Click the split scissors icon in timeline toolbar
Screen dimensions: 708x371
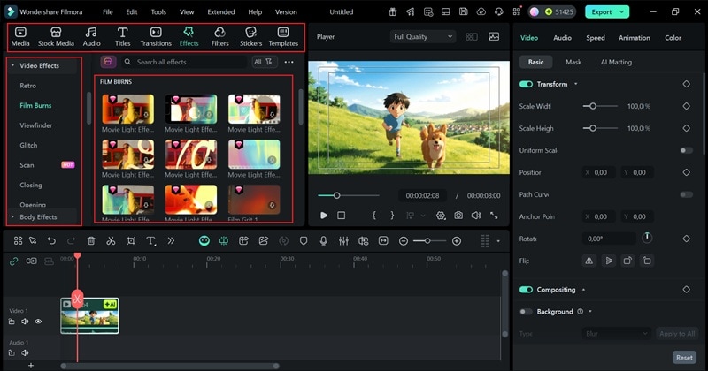[111, 240]
